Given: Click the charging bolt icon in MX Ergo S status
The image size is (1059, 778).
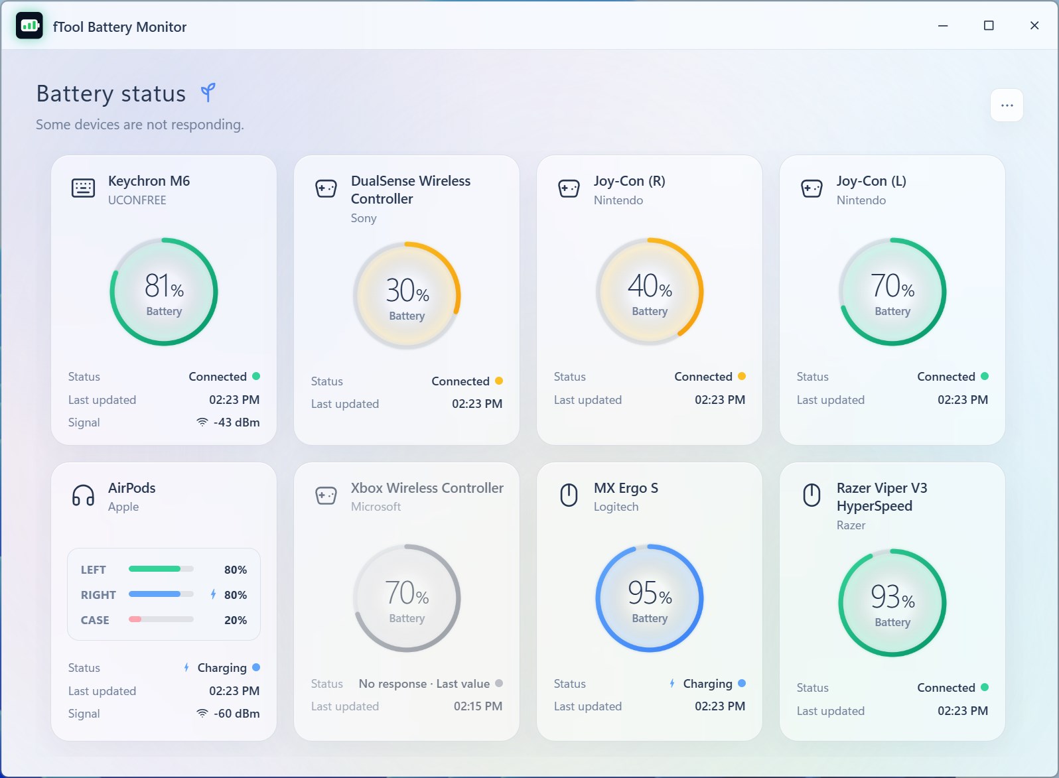Looking at the screenshot, I should [672, 683].
